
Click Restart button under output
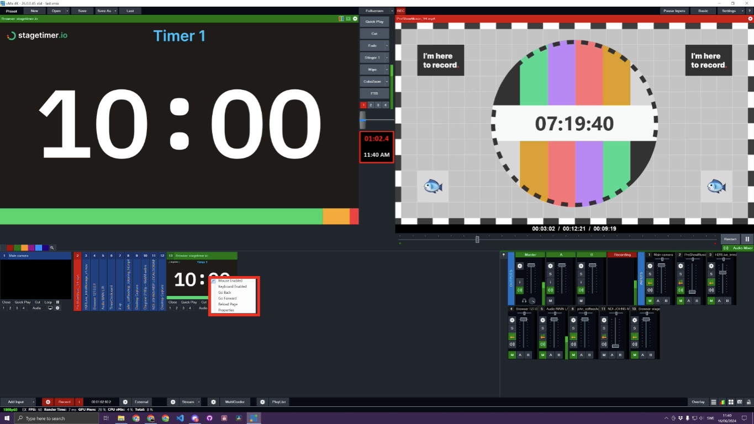[730, 239]
